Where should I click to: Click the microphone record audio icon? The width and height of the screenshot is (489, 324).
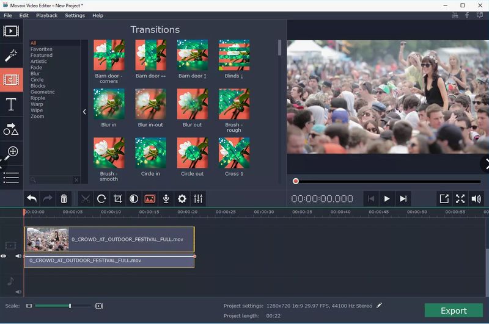click(166, 199)
